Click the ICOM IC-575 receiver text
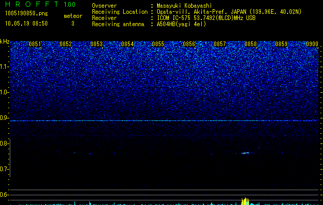Screen dimensions: 323x205 (206, 18)
